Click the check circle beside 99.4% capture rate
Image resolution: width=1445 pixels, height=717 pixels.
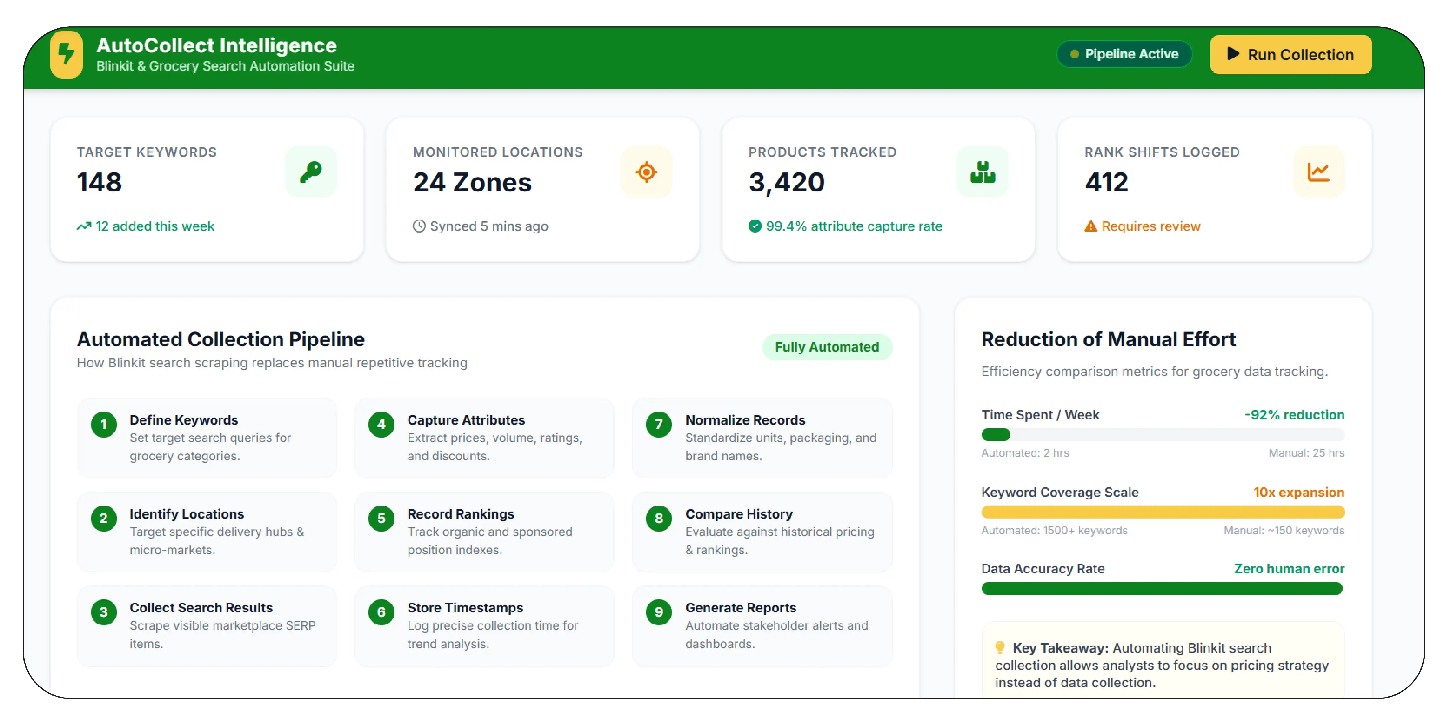pos(755,226)
